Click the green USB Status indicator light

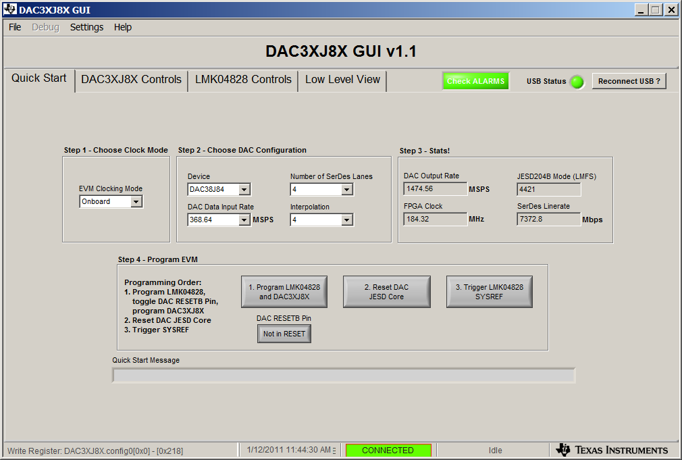coord(577,82)
